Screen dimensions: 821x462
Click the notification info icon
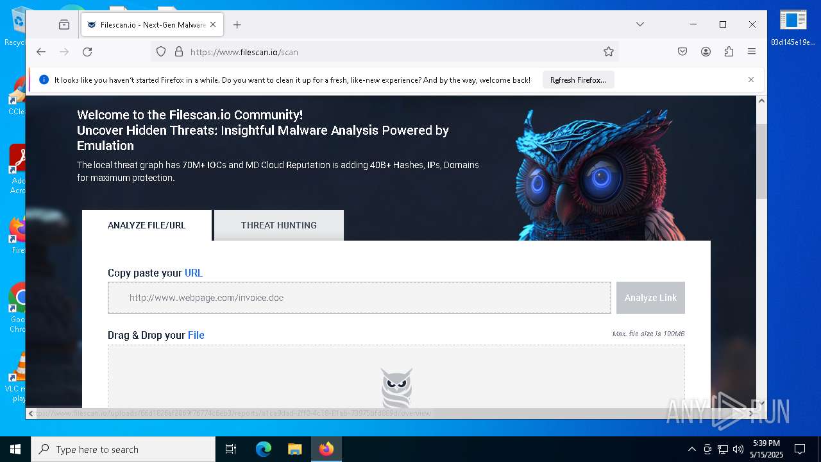44,80
